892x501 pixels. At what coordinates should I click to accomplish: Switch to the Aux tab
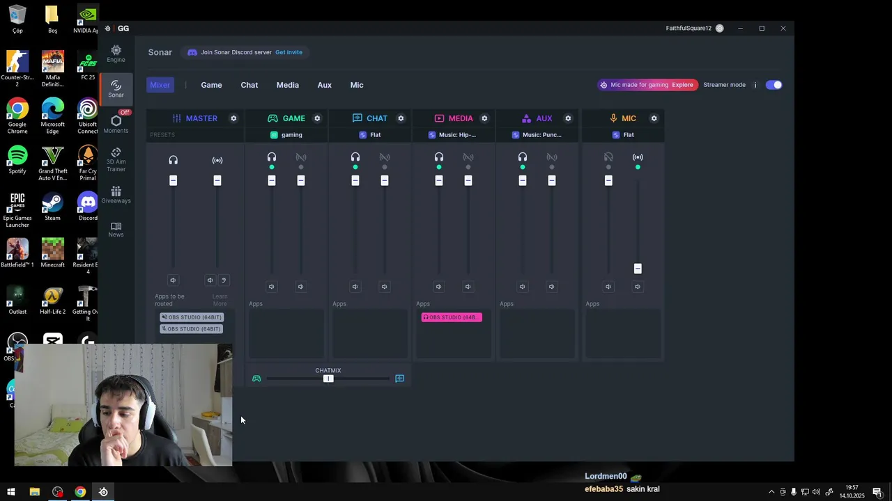pyautogui.click(x=325, y=85)
